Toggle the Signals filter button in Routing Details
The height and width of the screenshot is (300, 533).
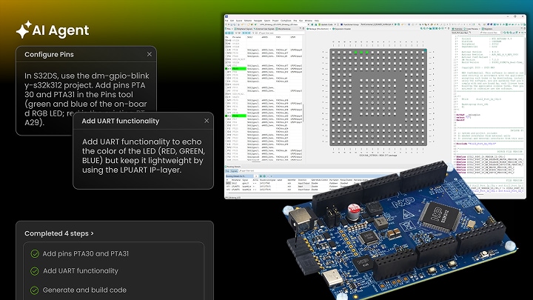tap(234, 171)
